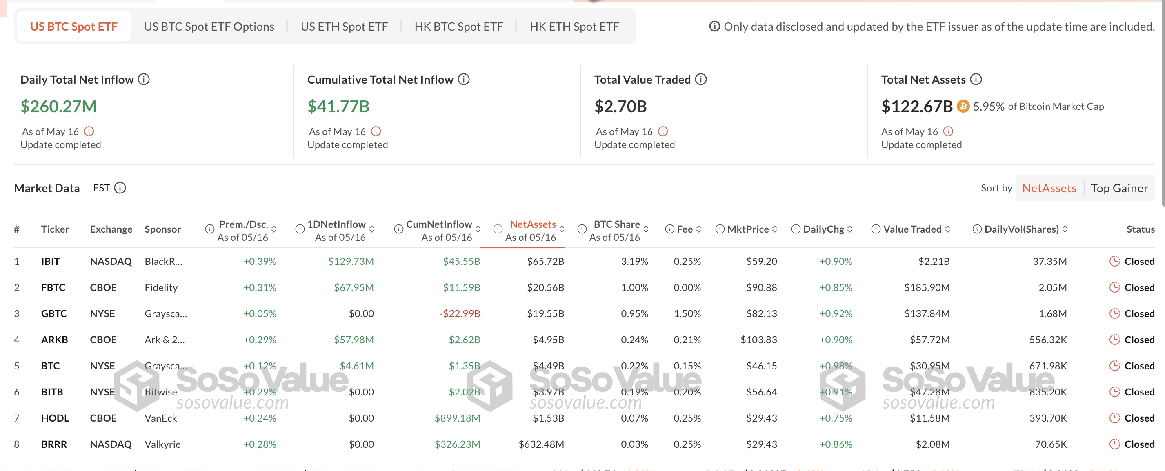Open the info icon beside Total Value Traded
The image size is (1165, 471).
point(701,80)
